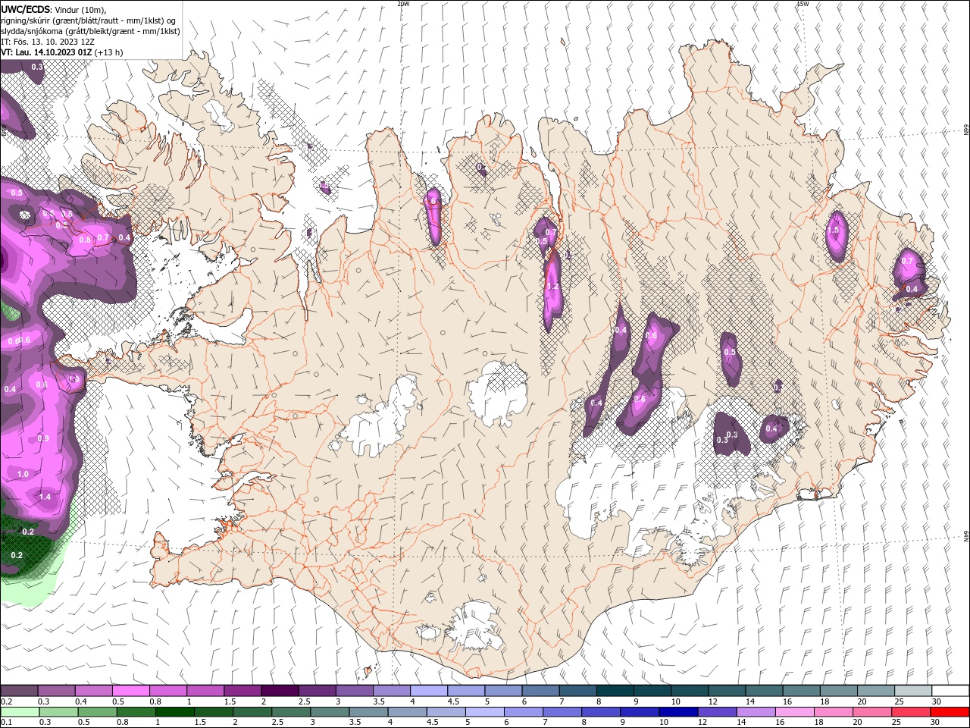Click the white Mýrdalsjökull glacier near the south coast
970x728 pixels.
tap(476, 626)
